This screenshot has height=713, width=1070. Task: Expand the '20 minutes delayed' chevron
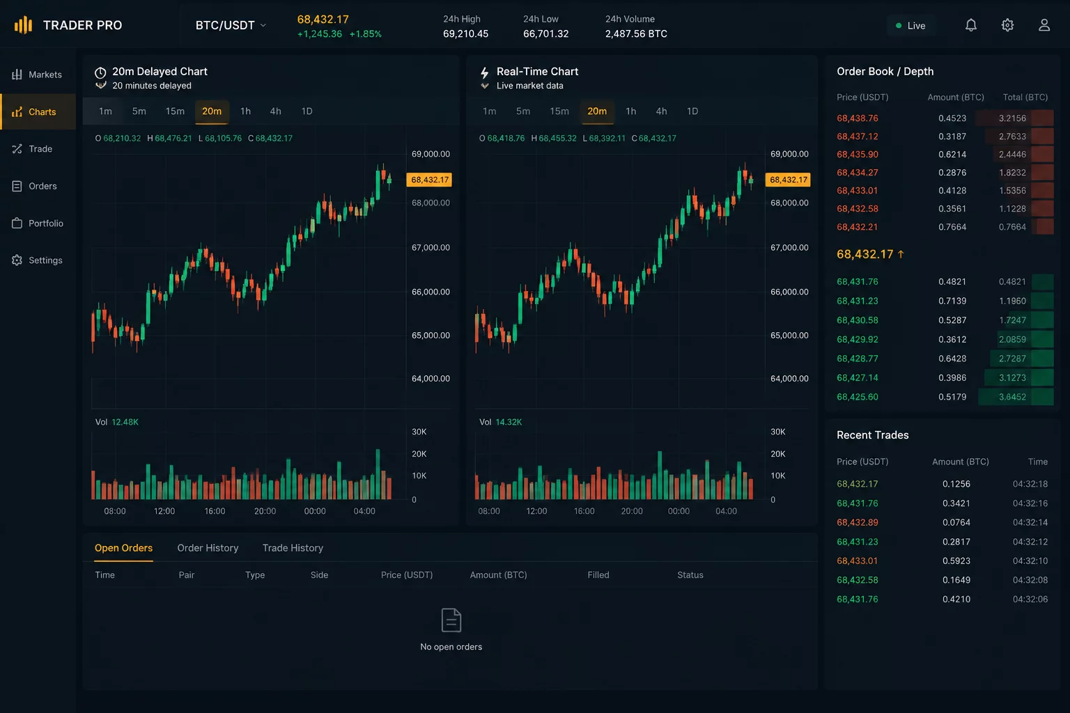tap(100, 86)
